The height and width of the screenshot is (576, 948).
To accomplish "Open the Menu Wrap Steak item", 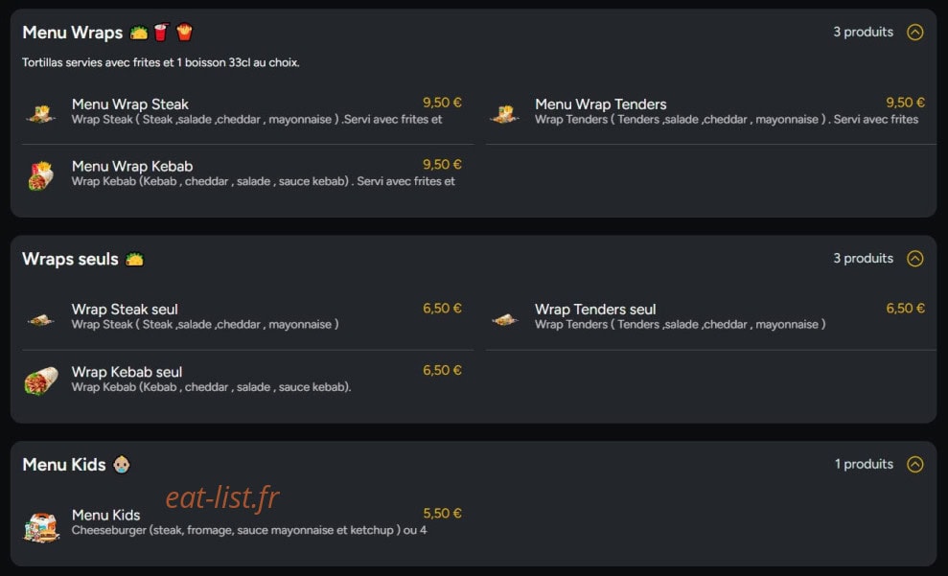I will (248, 112).
